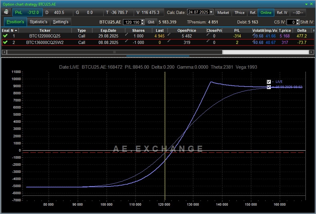This screenshot has height=214, width=316.
Task: Select ticker cell BTC122000CQ25
Action: (45, 36)
